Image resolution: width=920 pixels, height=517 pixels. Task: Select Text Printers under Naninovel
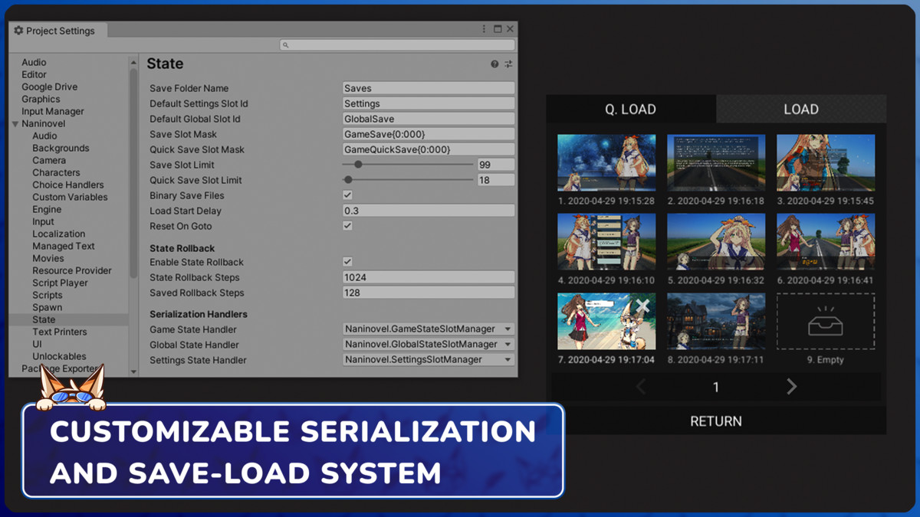click(x=60, y=332)
